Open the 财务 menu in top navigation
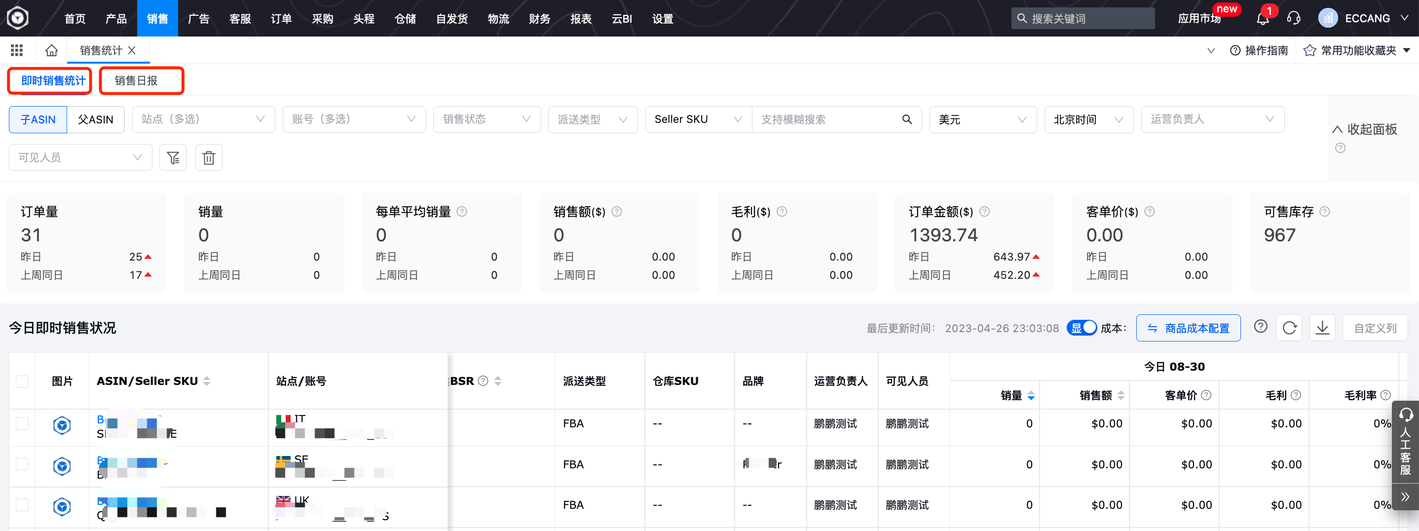The width and height of the screenshot is (1419, 531). pos(539,18)
